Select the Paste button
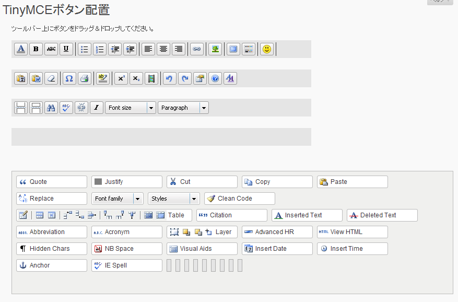The height and width of the screenshot is (302, 458). 353,182
